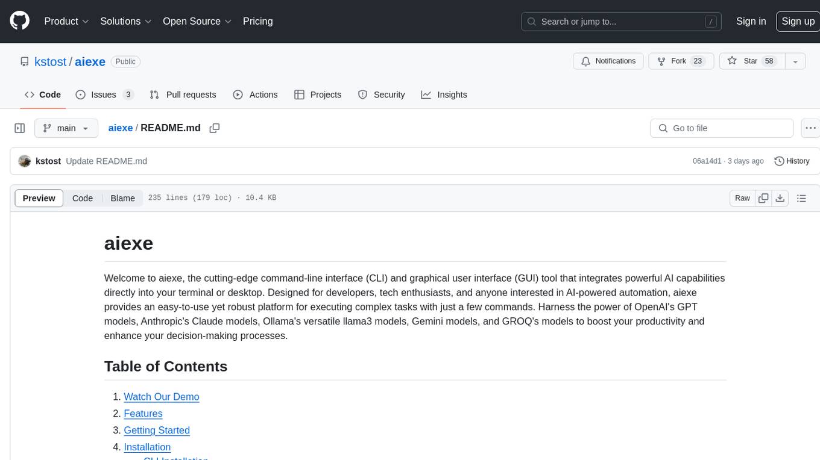
Task: Open the GitHub home logo
Action: [x=19, y=21]
